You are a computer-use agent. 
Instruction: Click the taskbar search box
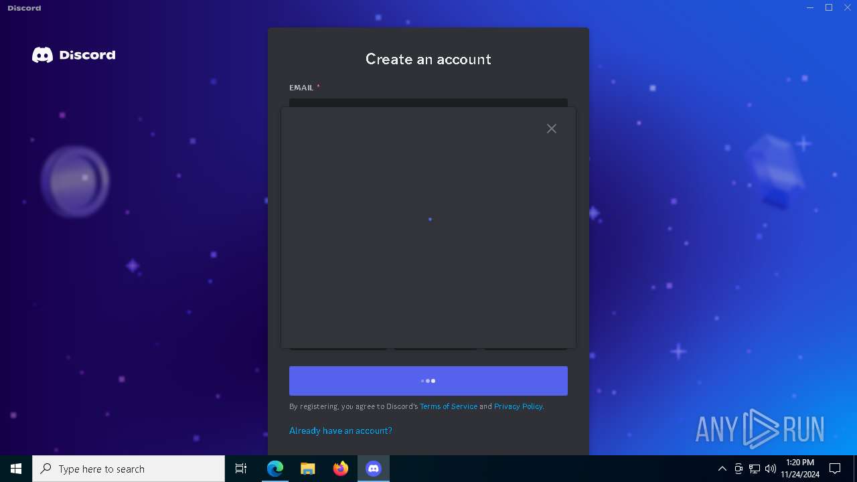coord(129,469)
